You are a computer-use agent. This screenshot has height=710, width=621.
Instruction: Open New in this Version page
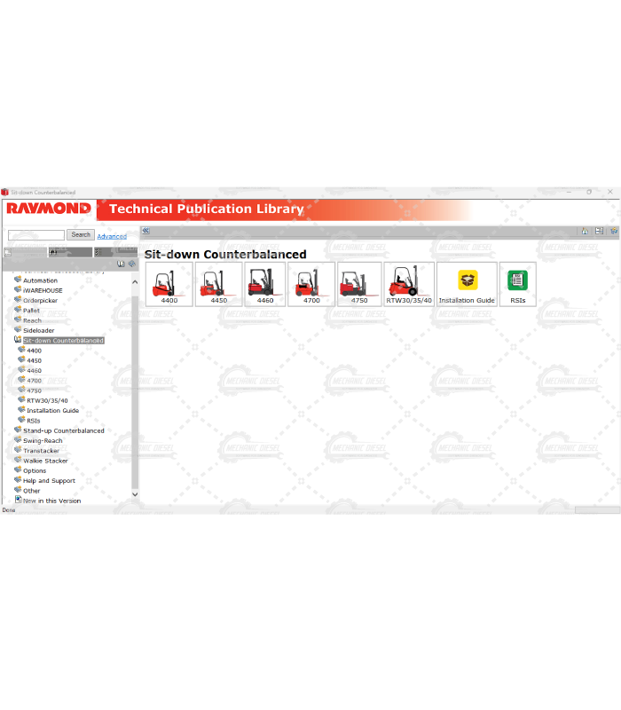click(51, 501)
